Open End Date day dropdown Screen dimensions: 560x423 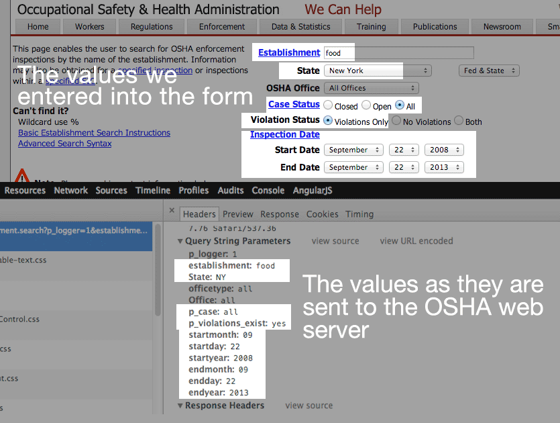tap(404, 167)
